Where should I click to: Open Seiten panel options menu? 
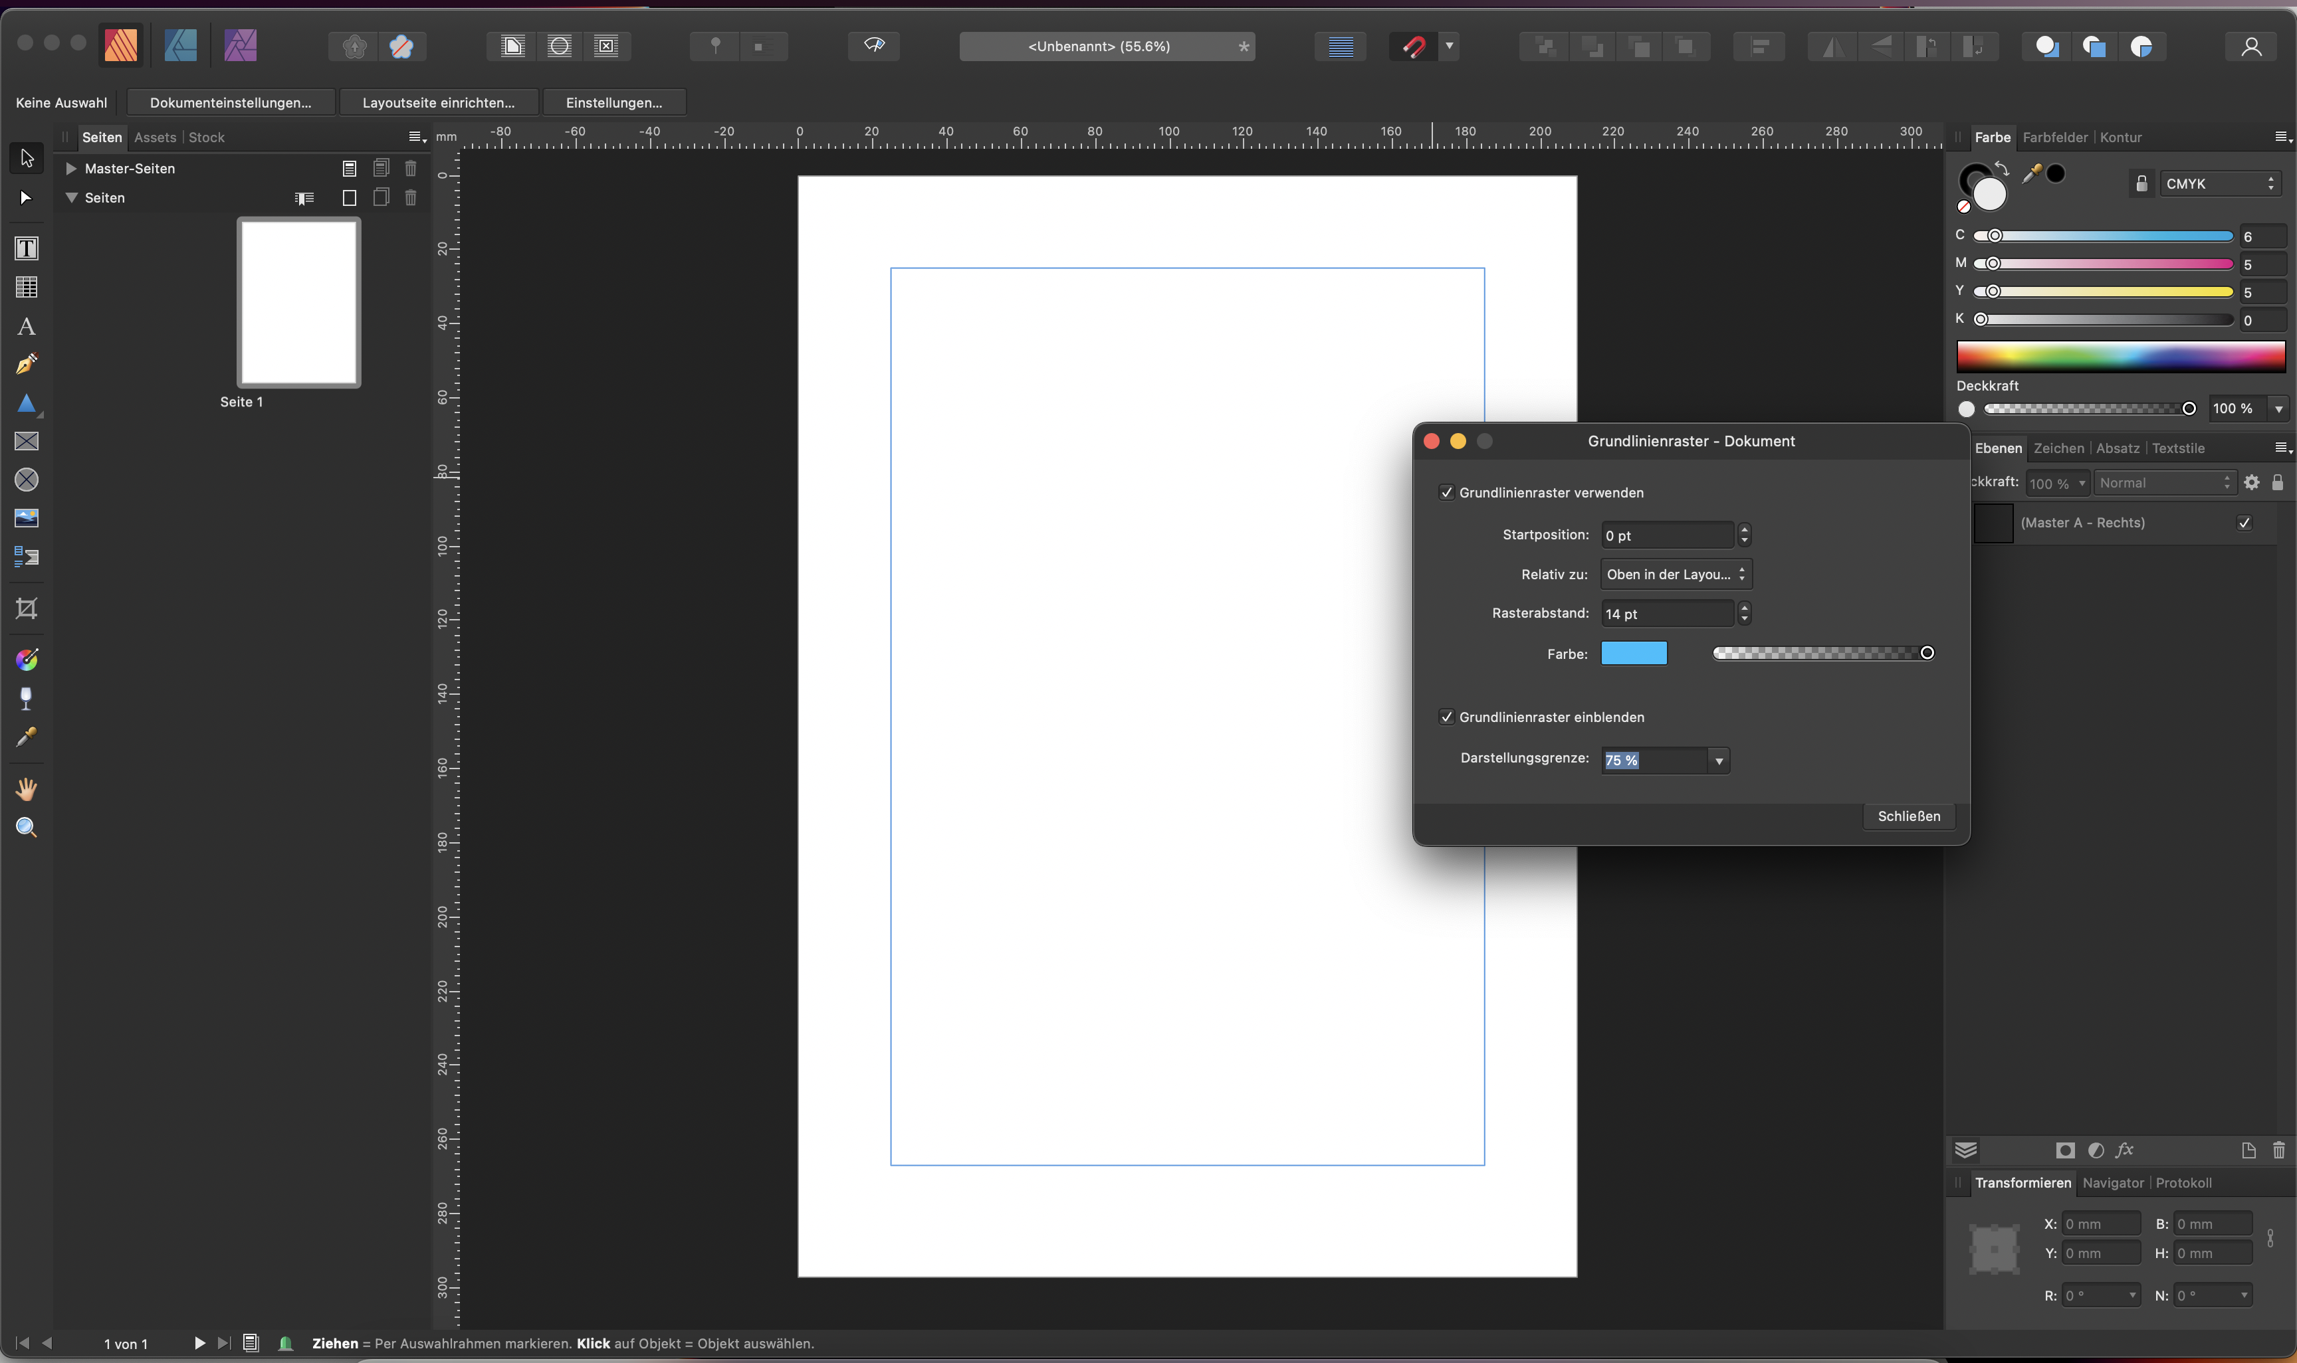click(416, 137)
